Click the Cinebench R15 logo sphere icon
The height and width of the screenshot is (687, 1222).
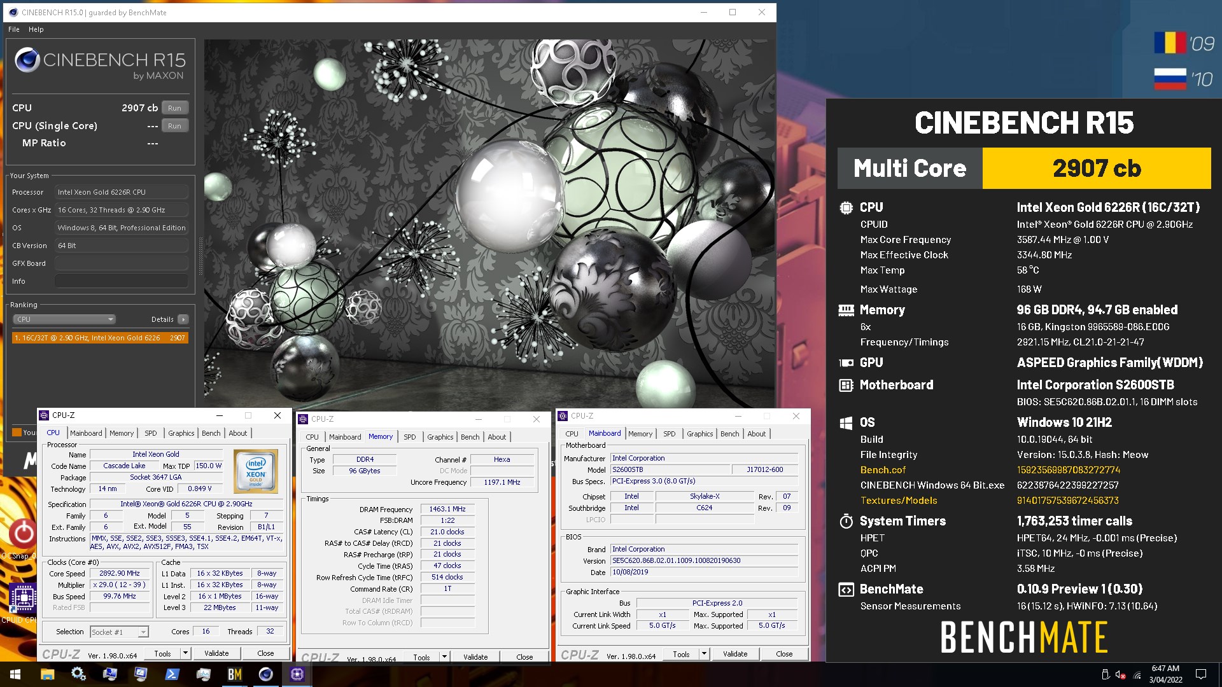27,60
